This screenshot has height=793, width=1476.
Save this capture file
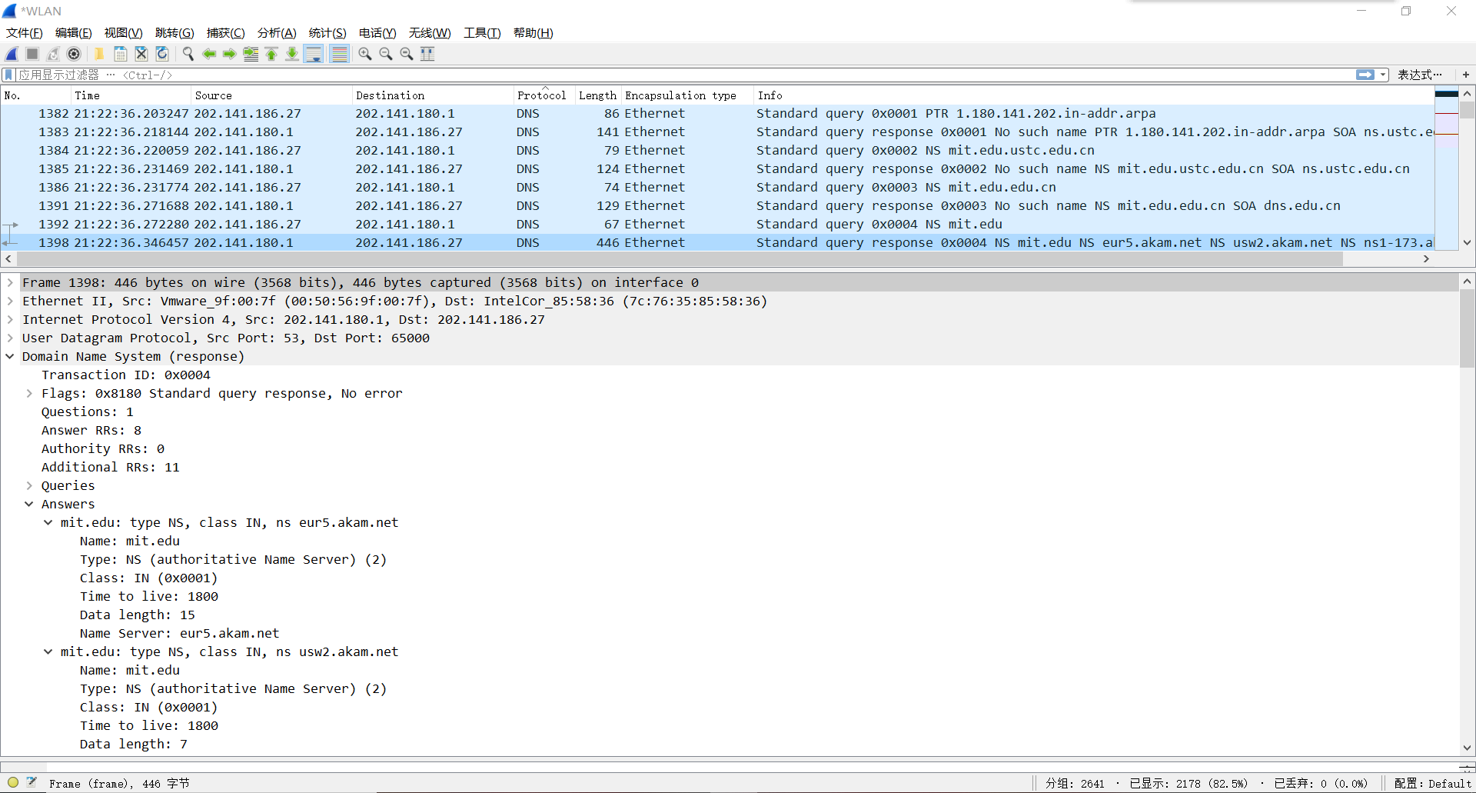(121, 54)
